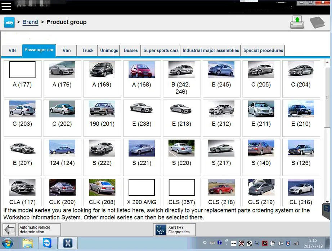
Task: Go back with the left arrow button
Action: point(9,230)
